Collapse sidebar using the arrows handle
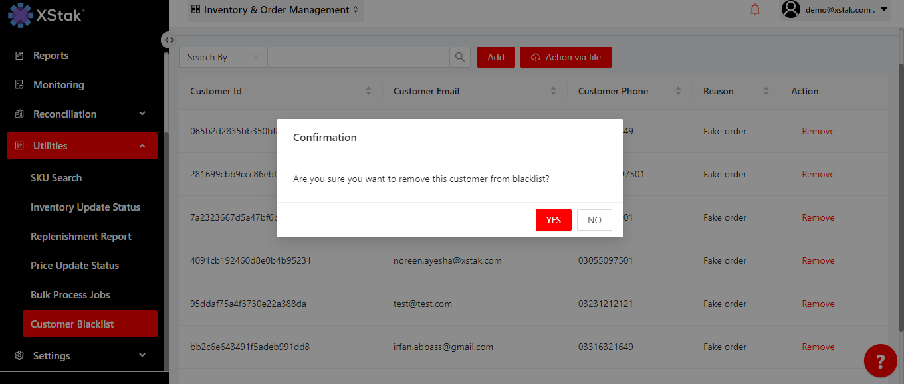 (169, 40)
